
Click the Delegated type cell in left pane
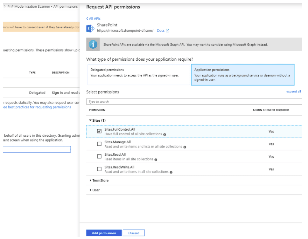[x=37, y=92]
